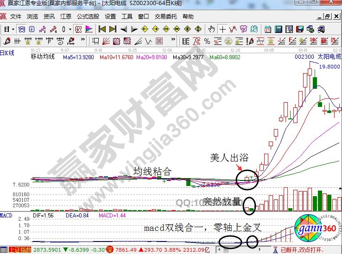Viewport: 342px width, 254px height.
Task: Toggle the crosshair cursor tool
Action: pos(222,29)
